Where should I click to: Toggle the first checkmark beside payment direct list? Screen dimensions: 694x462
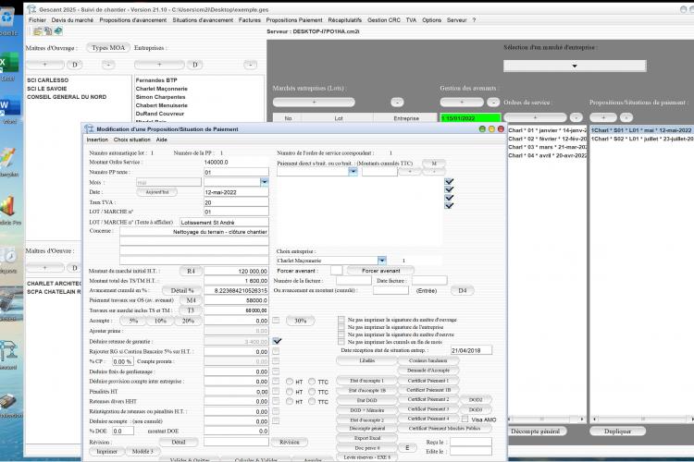pyautogui.click(x=449, y=181)
